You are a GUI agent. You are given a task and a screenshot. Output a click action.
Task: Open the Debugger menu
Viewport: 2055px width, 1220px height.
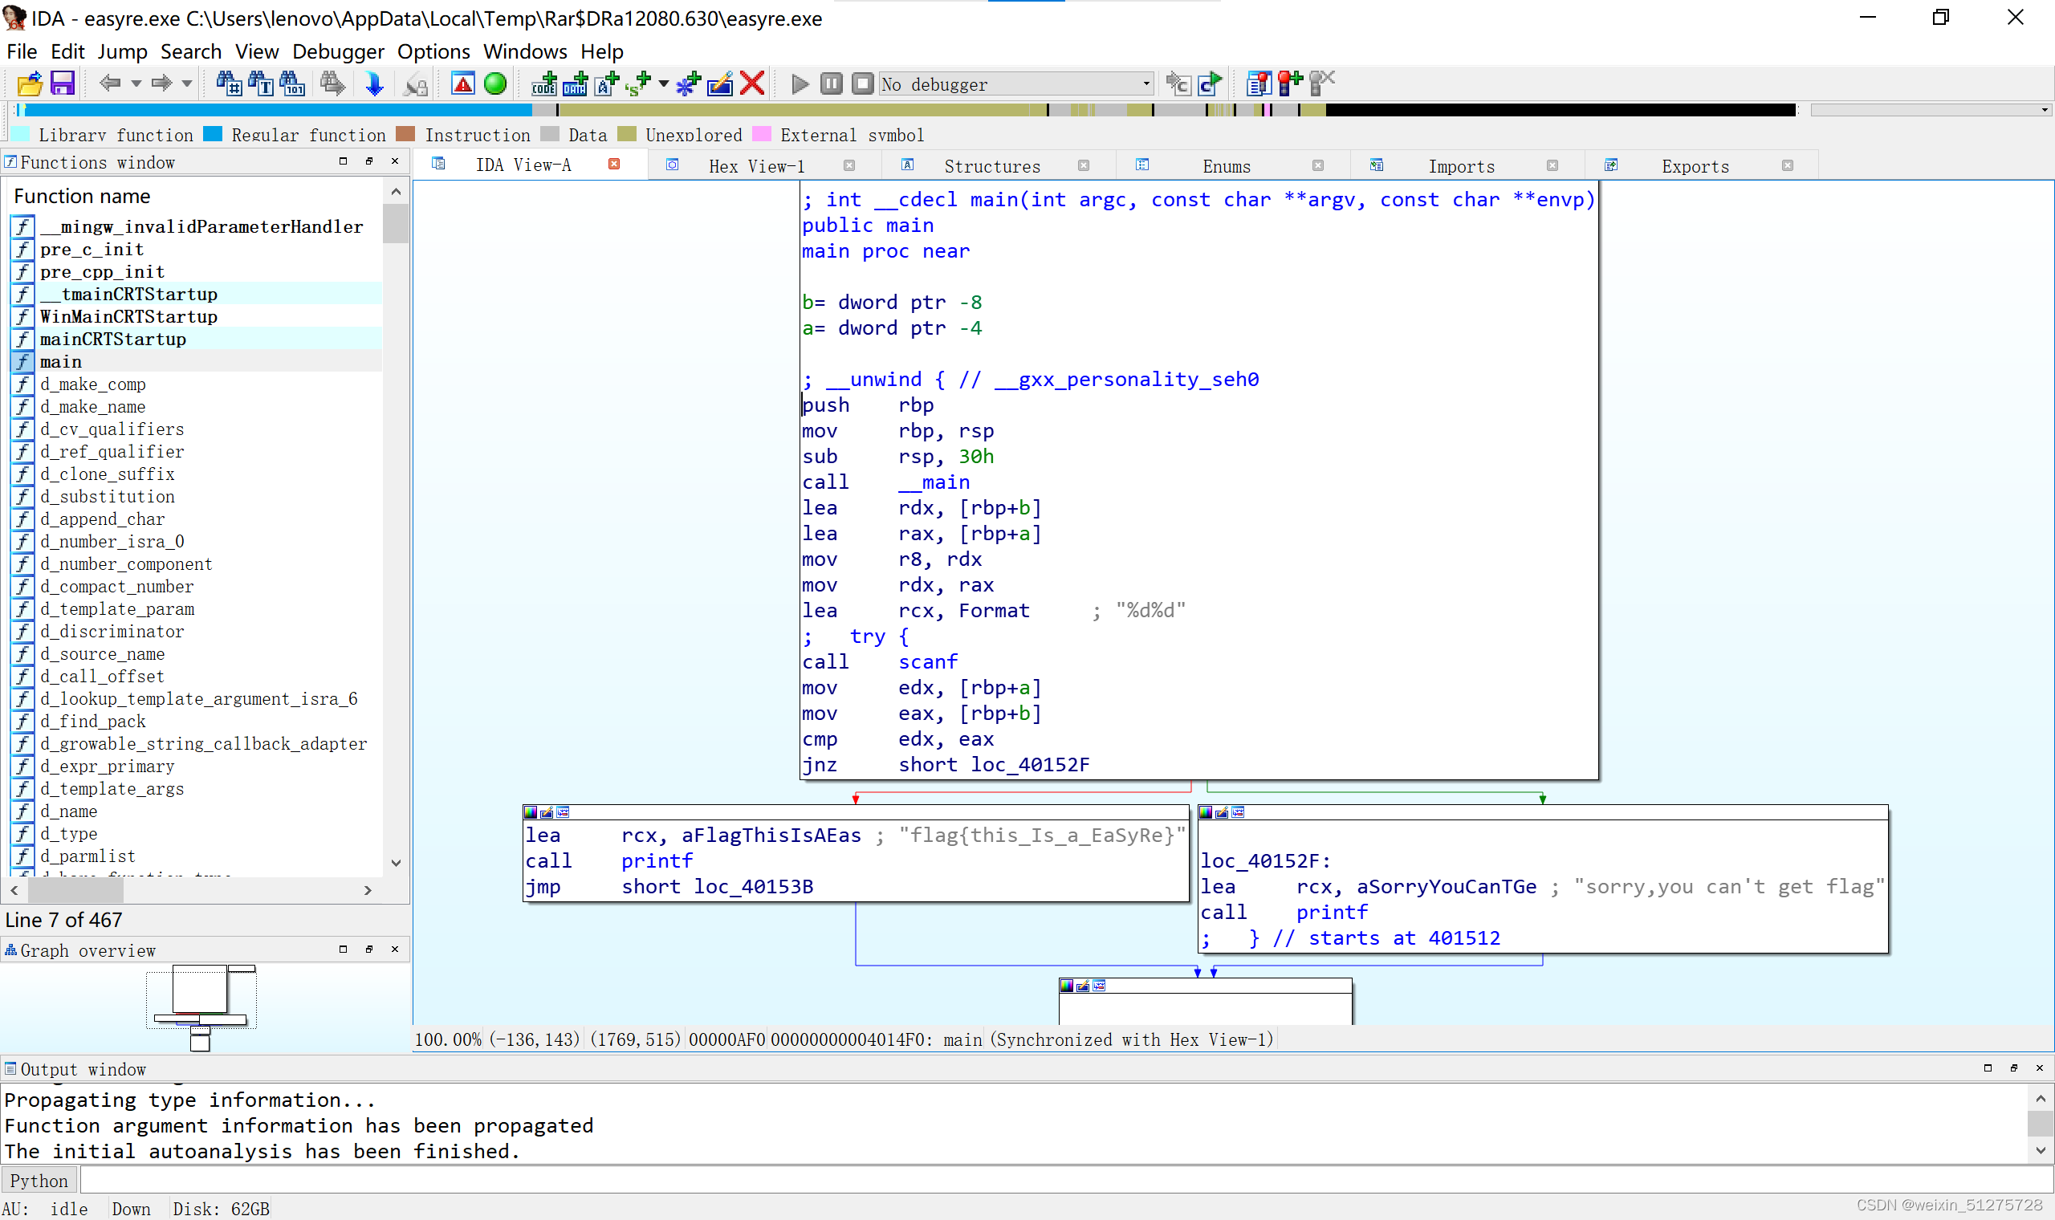click(x=338, y=51)
